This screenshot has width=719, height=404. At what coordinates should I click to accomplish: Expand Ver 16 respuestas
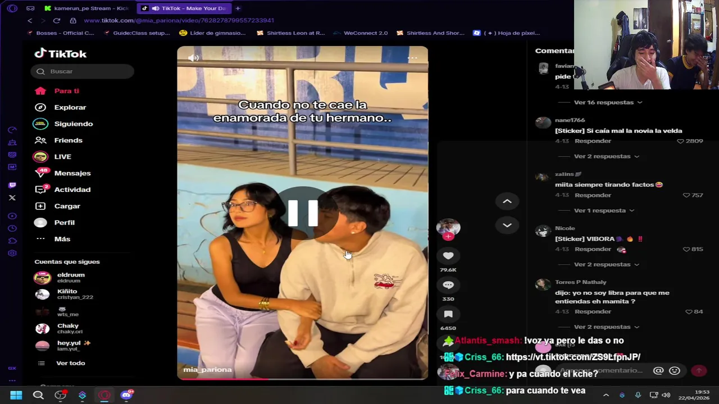[x=608, y=103]
